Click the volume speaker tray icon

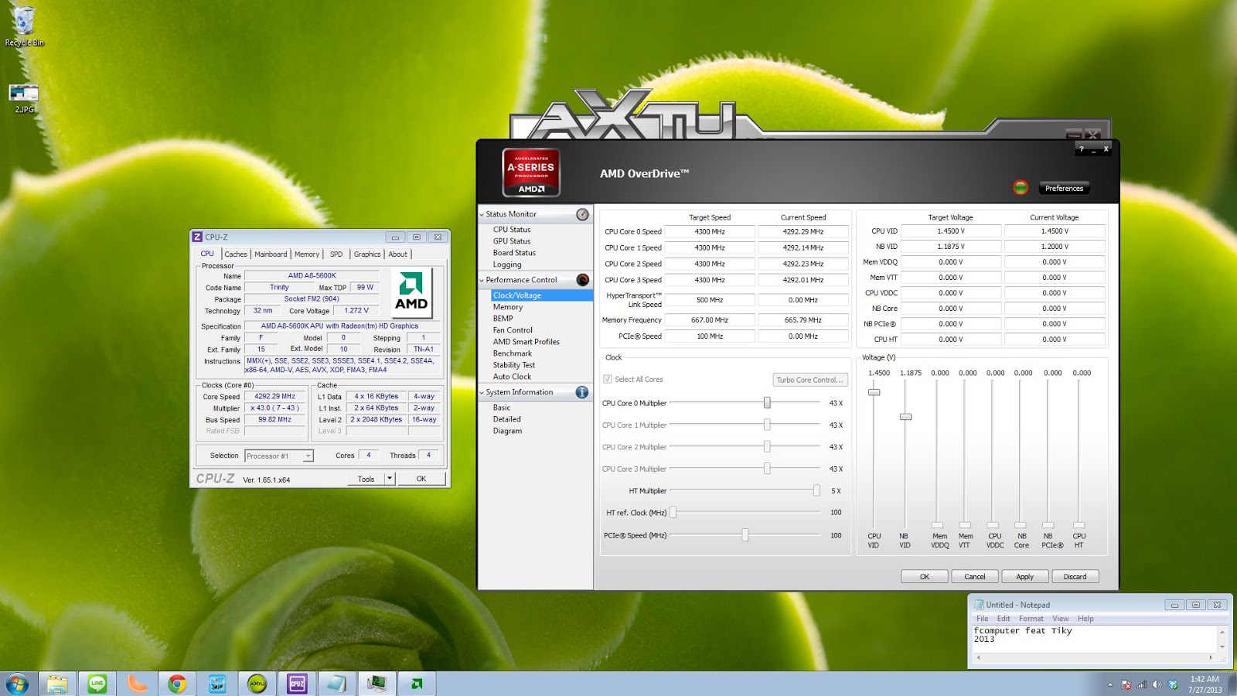tap(1157, 684)
